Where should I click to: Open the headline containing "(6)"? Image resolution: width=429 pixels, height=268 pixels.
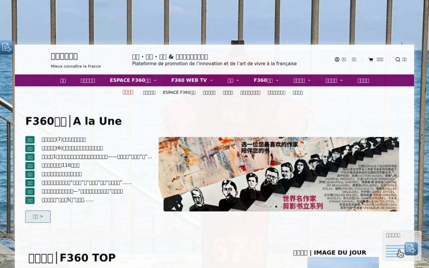72,148
